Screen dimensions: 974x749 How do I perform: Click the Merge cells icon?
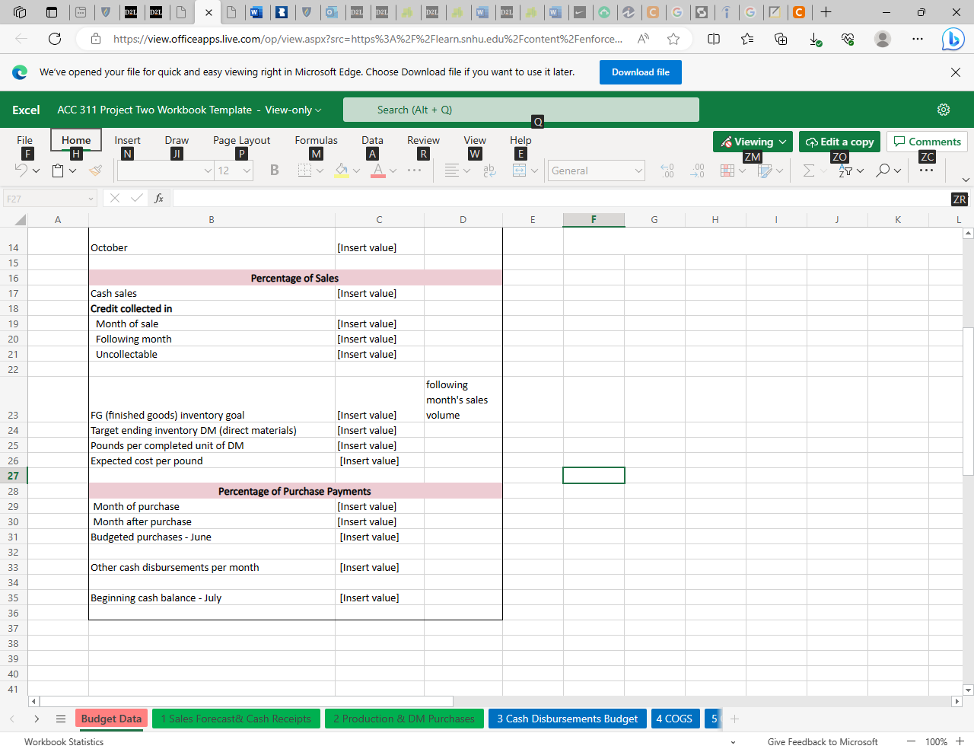[520, 171]
